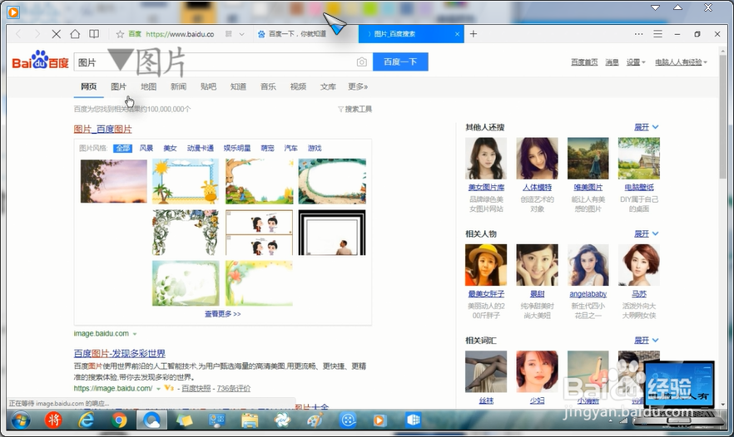Launch Google Chrome from taskbar
The height and width of the screenshot is (437, 734).
[x=119, y=420]
